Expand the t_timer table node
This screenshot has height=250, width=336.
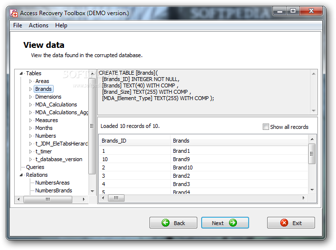coord(30,151)
